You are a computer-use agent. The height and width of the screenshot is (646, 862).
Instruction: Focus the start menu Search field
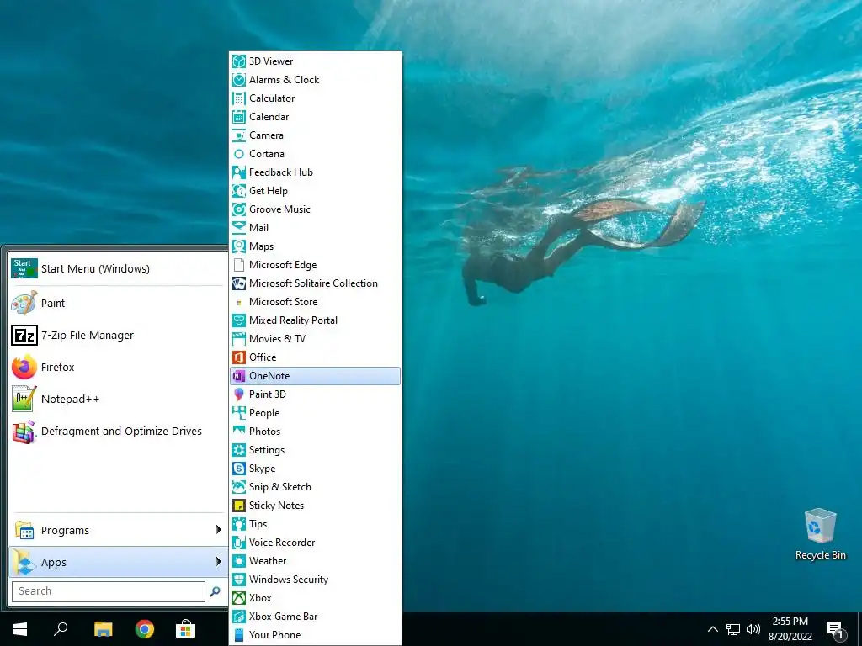[x=109, y=591]
